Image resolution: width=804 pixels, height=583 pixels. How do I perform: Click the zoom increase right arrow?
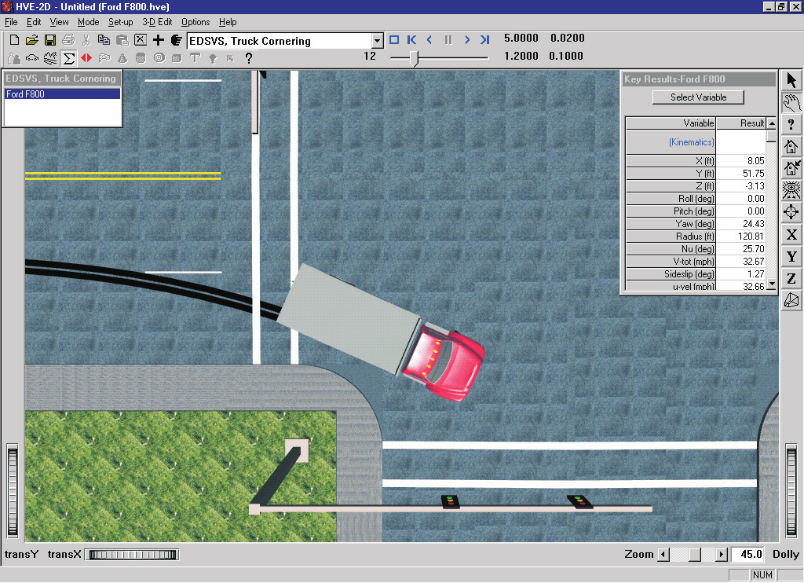pos(722,554)
